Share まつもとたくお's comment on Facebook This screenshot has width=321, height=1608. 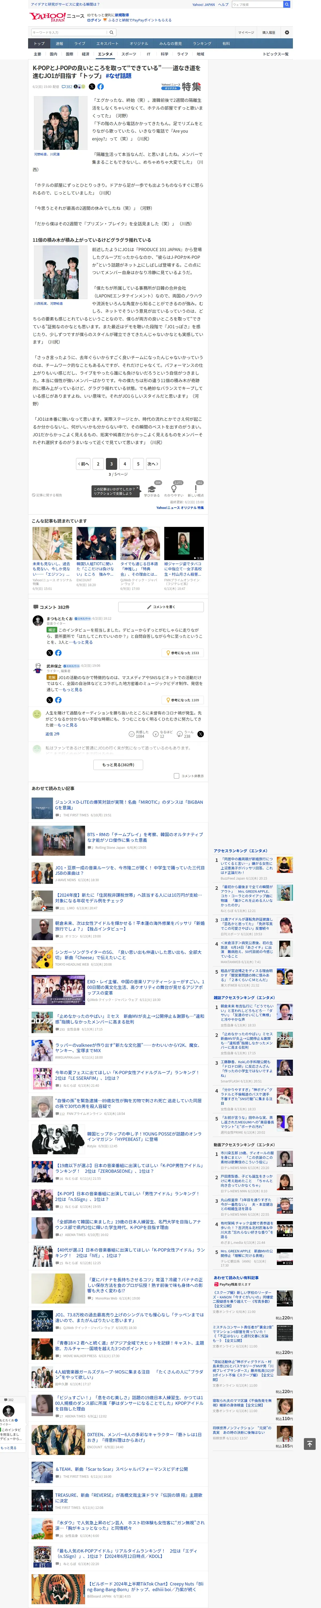click(x=58, y=653)
